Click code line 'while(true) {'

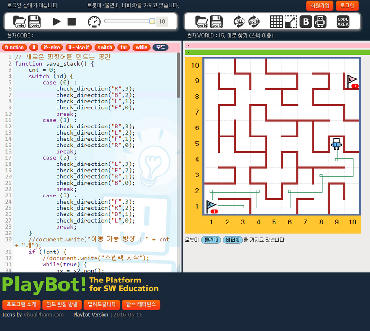click(x=65, y=264)
